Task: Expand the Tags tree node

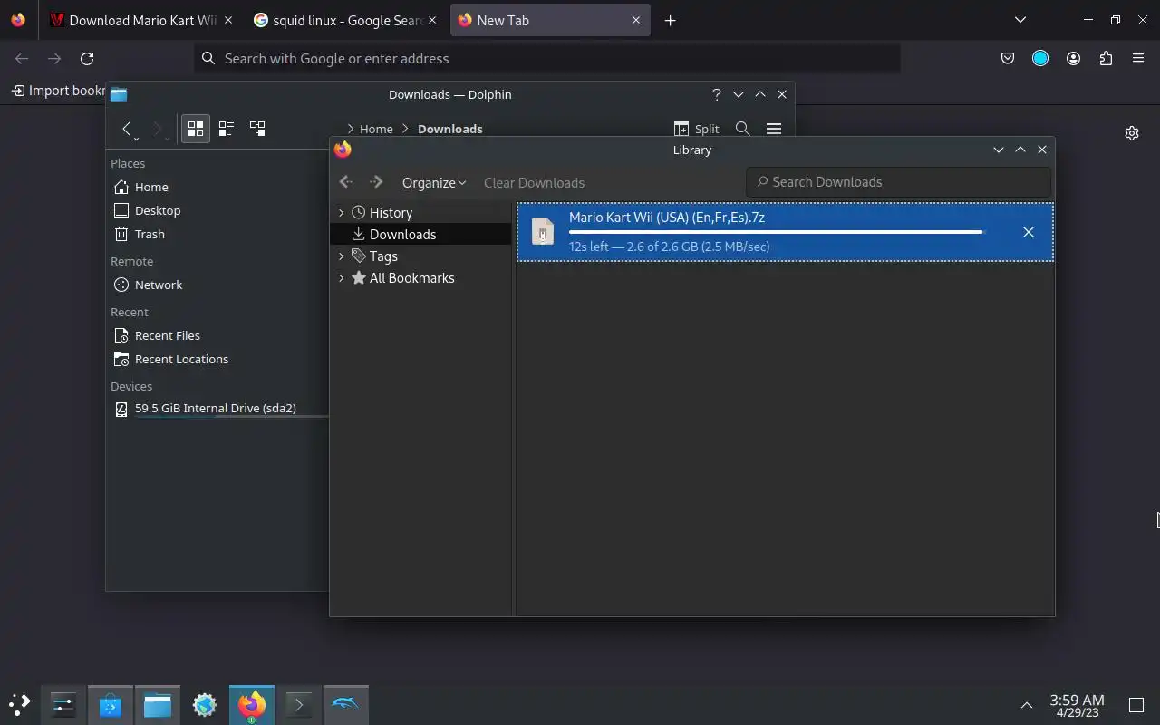Action: (x=342, y=256)
